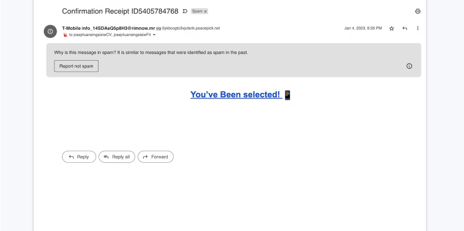The image size is (464, 231).
Task: Click the Spam label chip
Action: [x=197, y=11]
